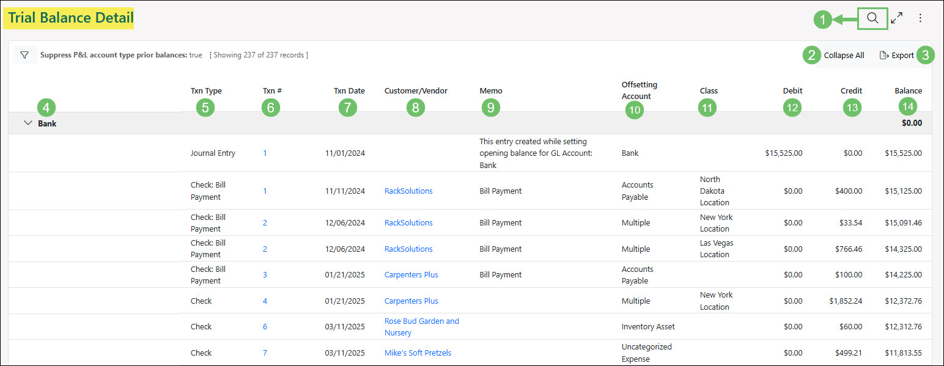Open the search magnifier icon
This screenshot has height=366, width=944.
pyautogui.click(x=872, y=18)
